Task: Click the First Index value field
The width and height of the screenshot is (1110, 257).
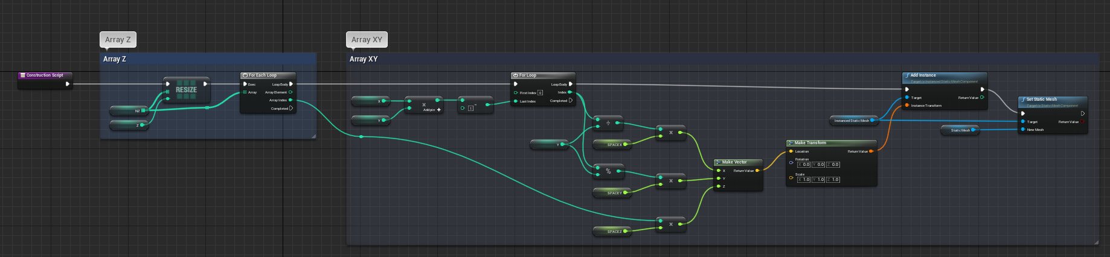Action: (540, 93)
